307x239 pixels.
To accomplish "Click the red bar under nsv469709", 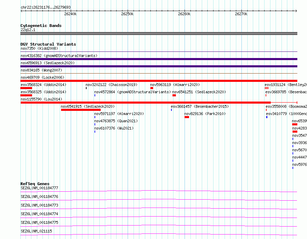I will coord(159,81).
